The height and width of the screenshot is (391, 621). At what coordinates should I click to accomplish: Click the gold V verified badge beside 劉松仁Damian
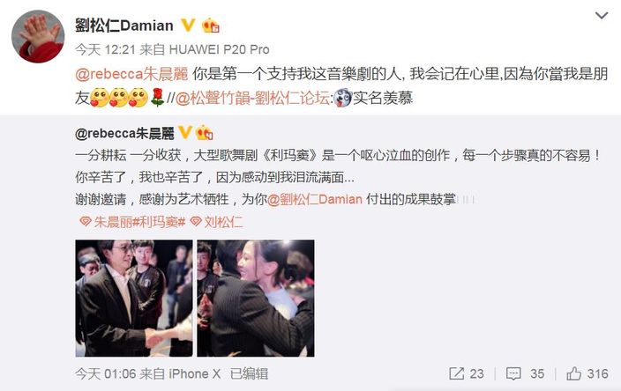click(x=188, y=26)
